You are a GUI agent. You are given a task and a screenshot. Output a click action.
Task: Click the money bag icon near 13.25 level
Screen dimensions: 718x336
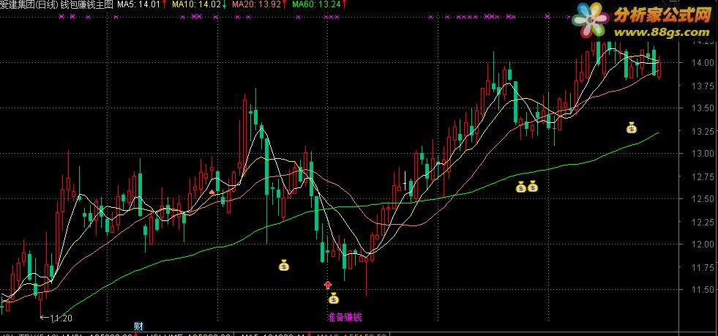click(632, 127)
